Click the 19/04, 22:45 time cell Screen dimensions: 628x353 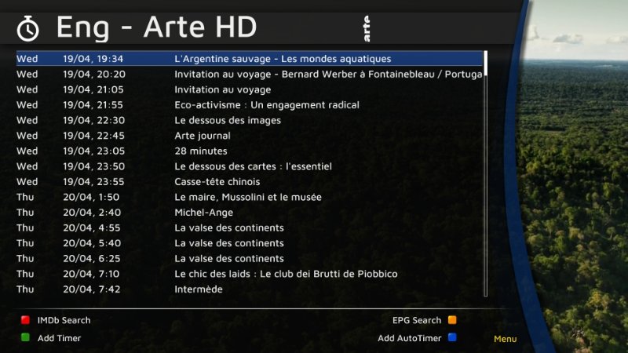coord(93,136)
